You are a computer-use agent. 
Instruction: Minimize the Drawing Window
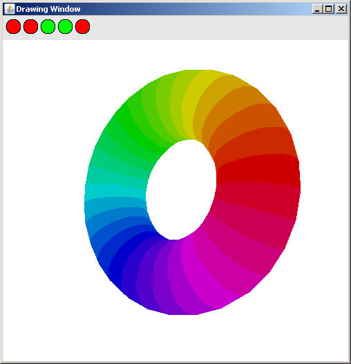317,9
